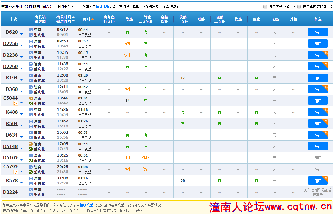Click the 过 icon for K488 潼南

coord(31,110)
